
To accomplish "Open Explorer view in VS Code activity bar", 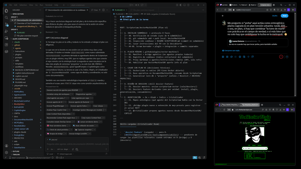I will point(7,11).
